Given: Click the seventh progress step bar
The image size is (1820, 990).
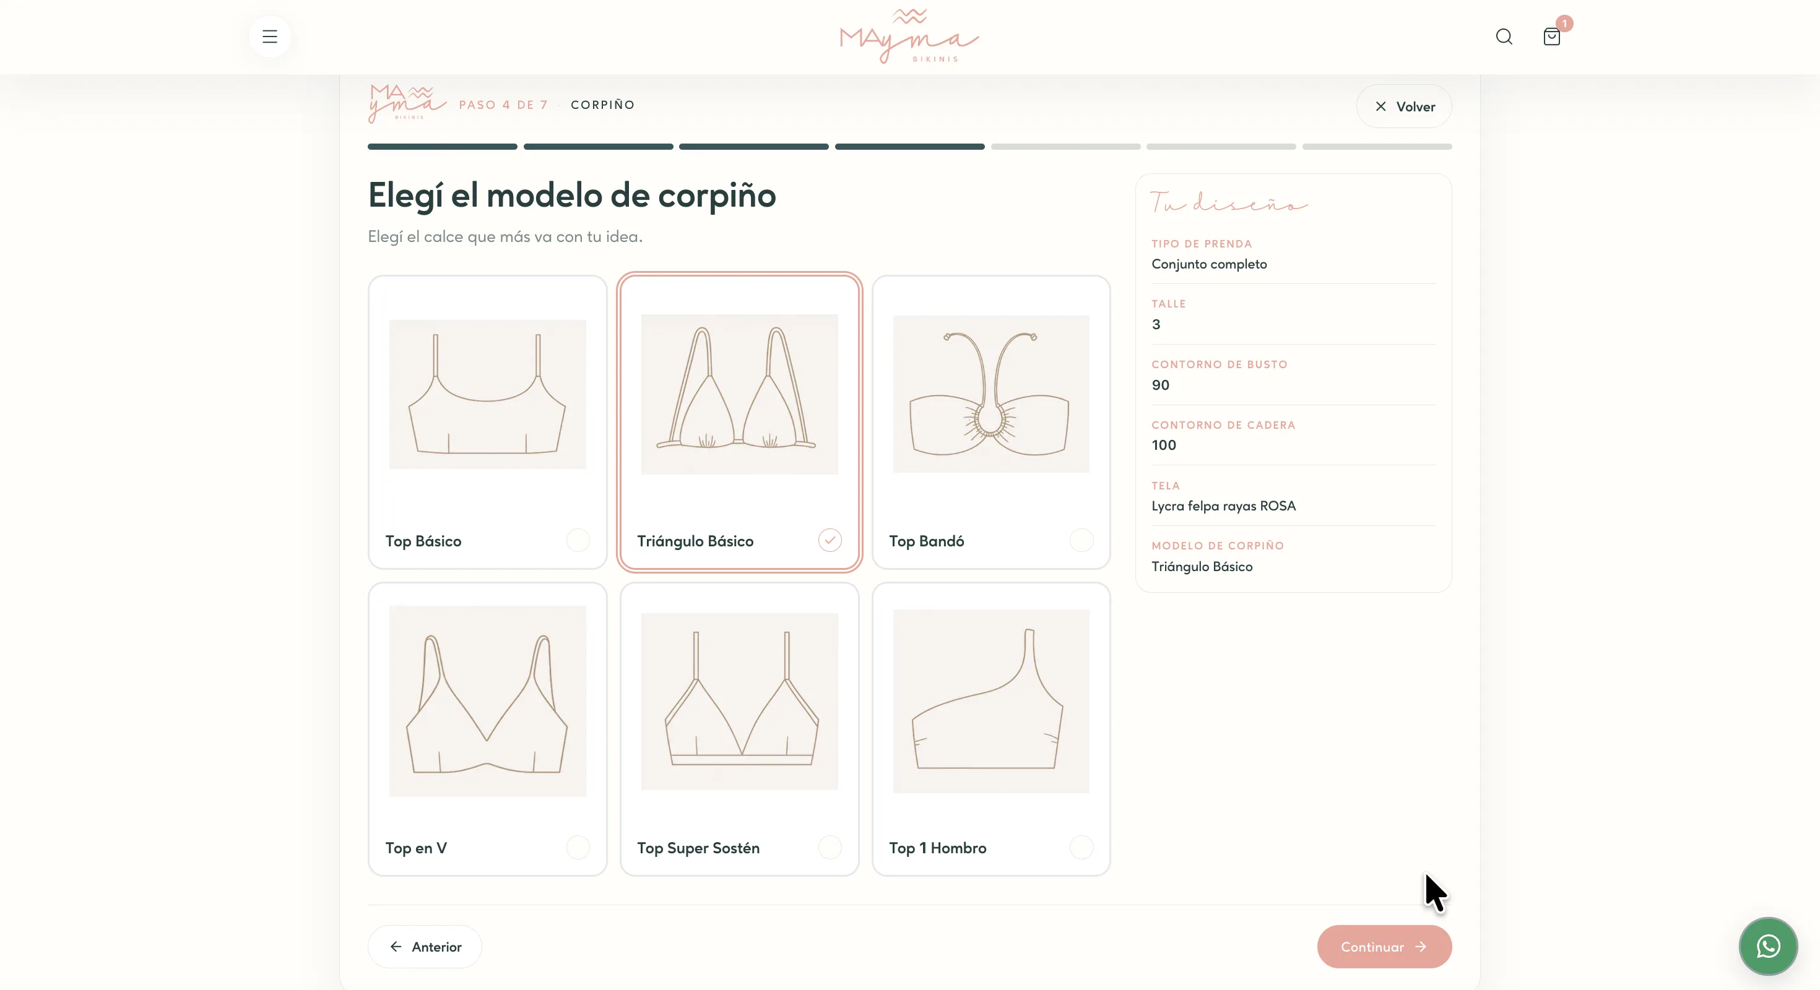Looking at the screenshot, I should (1376, 147).
